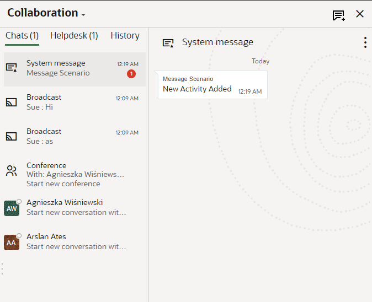This screenshot has height=302, width=372.
Task: Switch to the Chats tab
Action: pyautogui.click(x=22, y=35)
